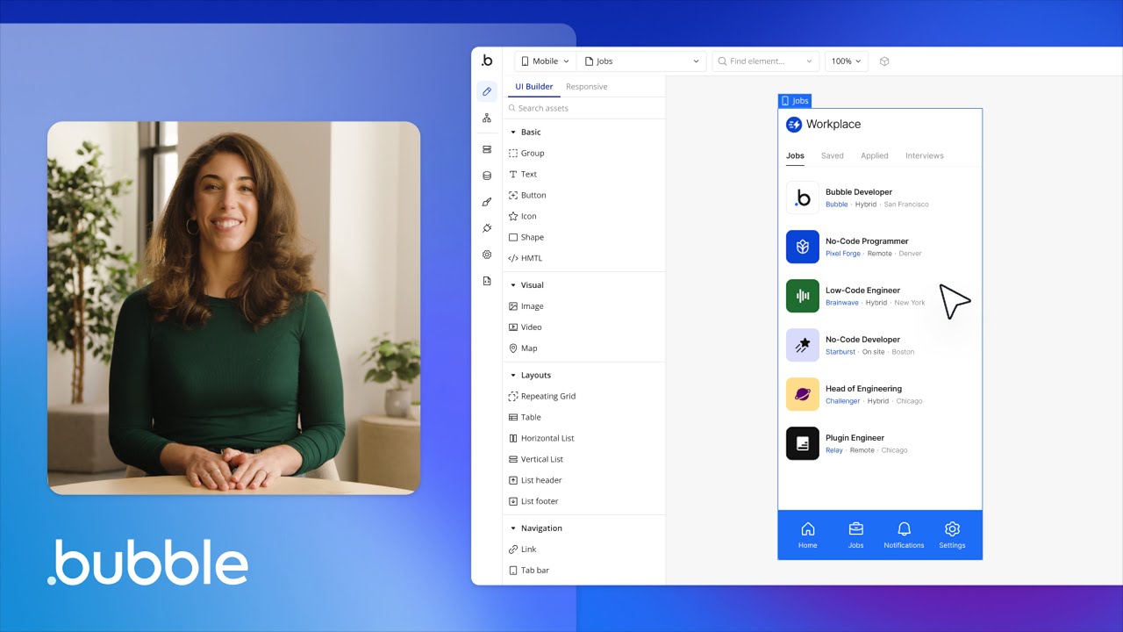Tap the Notifications bell icon
The image size is (1123, 632).
904,528
